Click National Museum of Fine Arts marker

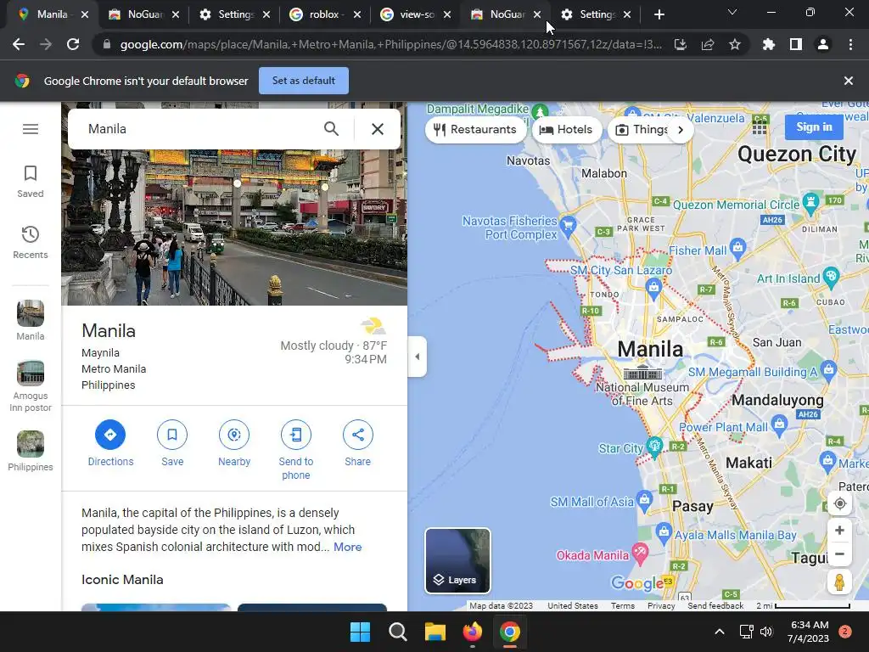point(643,372)
